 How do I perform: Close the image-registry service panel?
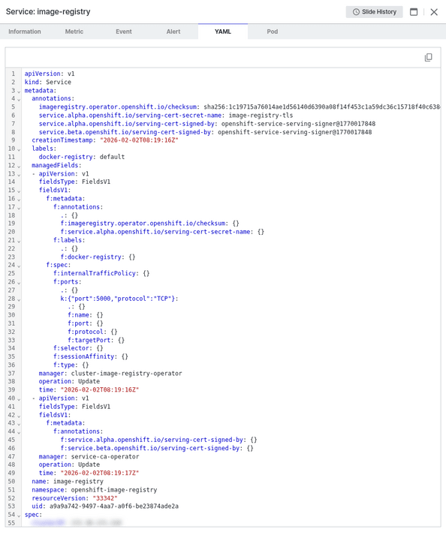coord(434,12)
